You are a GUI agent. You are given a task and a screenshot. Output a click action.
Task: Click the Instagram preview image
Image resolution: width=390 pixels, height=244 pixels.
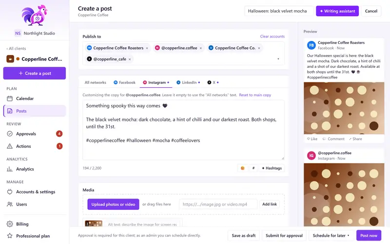pos(344,195)
